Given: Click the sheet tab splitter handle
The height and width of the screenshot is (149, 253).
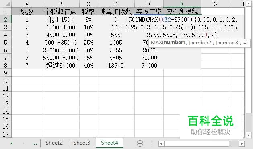Looking at the screenshot, I should click(x=152, y=143).
